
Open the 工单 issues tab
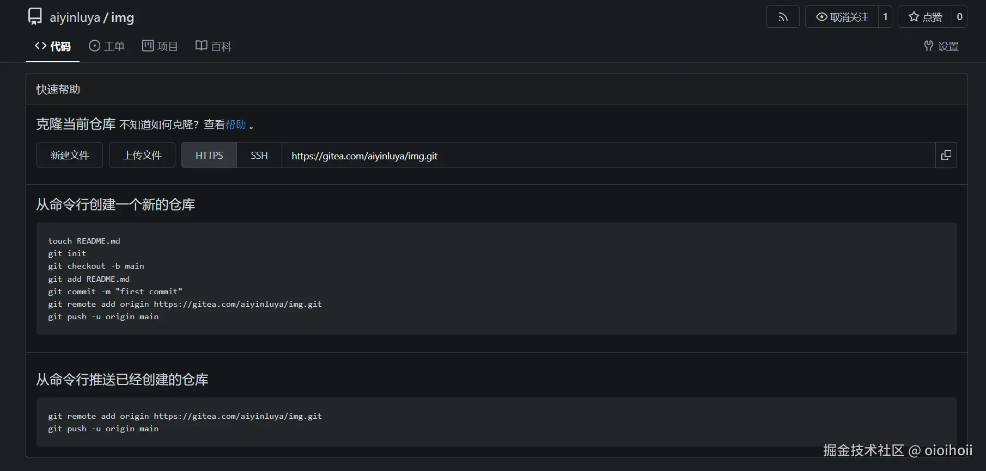(x=107, y=46)
